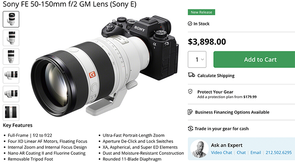Image resolution: width=295 pixels, height=162 pixels.
Task: Select the first lens thumbnail
Action: click(x=11, y=19)
